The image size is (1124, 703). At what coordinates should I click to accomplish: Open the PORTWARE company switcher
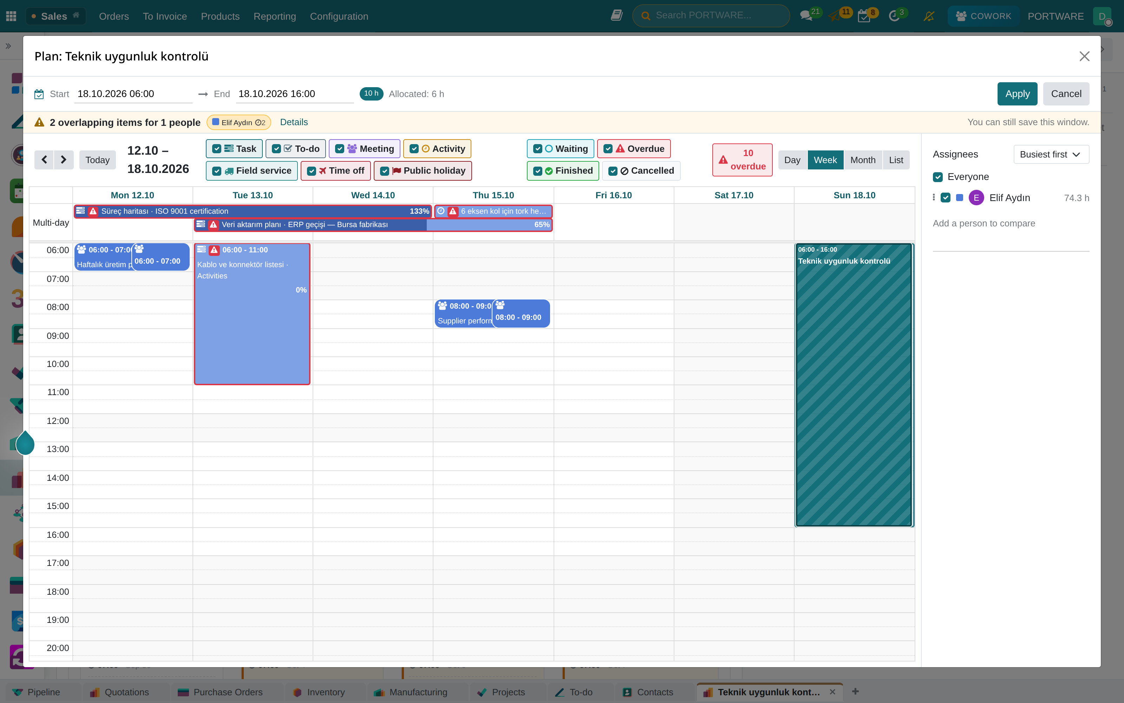pos(1055,16)
